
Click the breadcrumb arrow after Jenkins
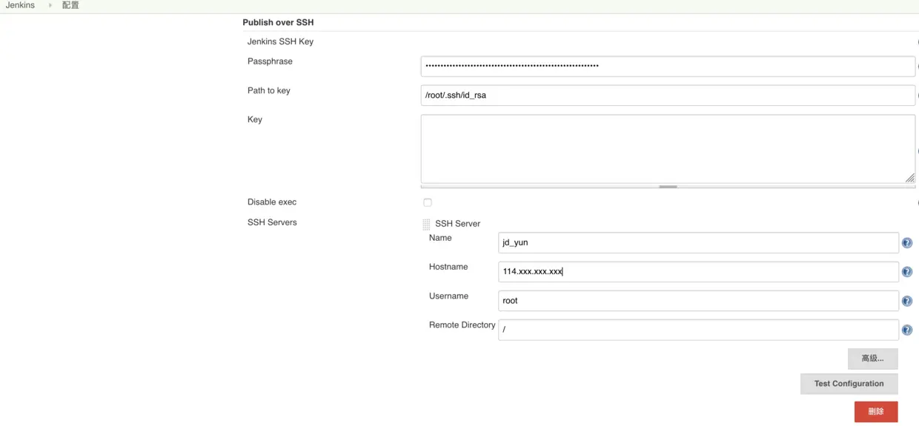coord(50,5)
